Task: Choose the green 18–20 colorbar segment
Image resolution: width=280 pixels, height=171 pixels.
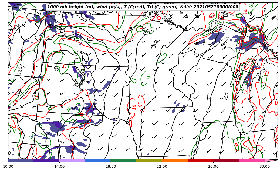Action: pyautogui.click(x=123, y=160)
